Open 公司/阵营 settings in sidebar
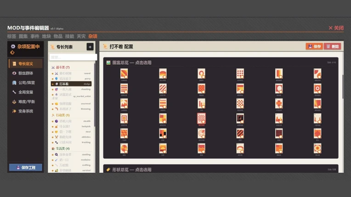The image size is (351, 197). click(26, 83)
